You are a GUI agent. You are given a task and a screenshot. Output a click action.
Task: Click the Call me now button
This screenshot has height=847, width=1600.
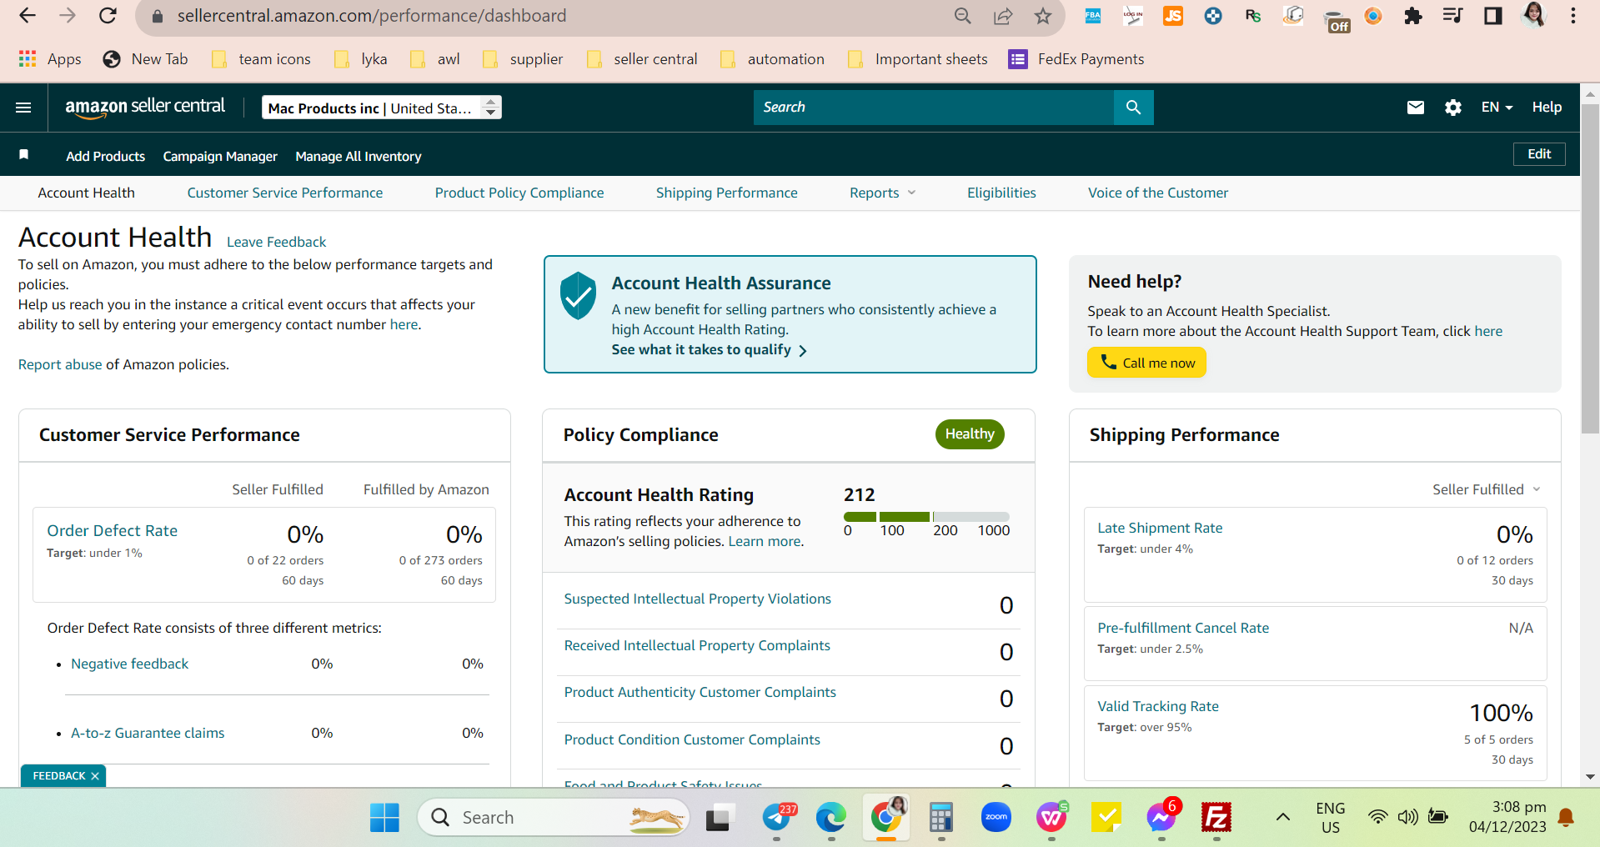(x=1146, y=363)
